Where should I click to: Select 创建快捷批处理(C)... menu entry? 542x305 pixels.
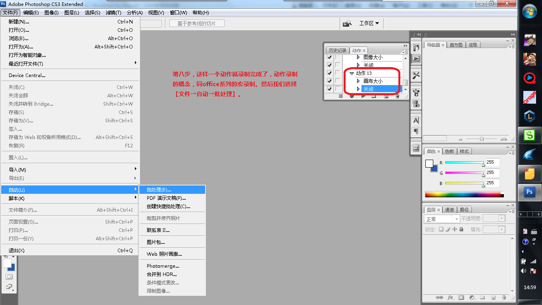point(172,207)
